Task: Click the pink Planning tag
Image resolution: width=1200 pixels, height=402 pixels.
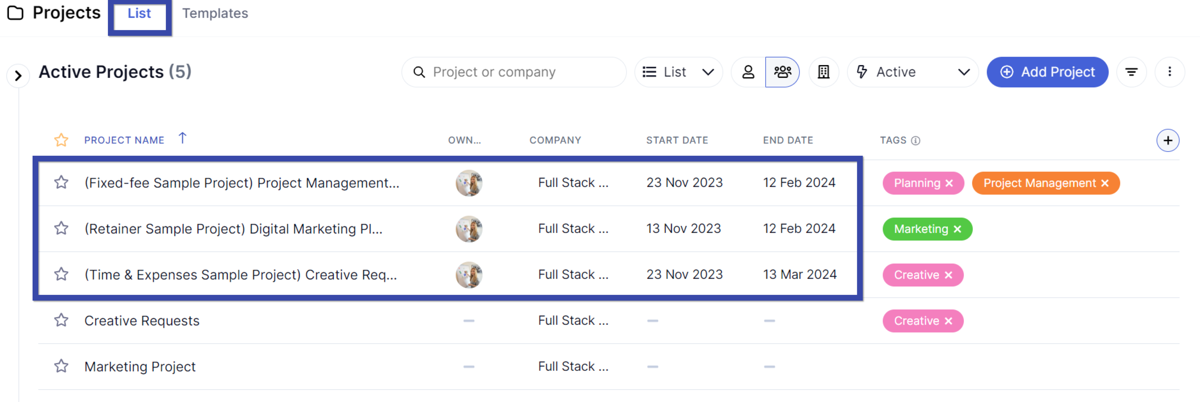Action: (923, 183)
